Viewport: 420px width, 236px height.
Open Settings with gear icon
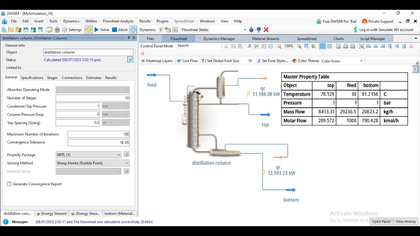click(72, 30)
